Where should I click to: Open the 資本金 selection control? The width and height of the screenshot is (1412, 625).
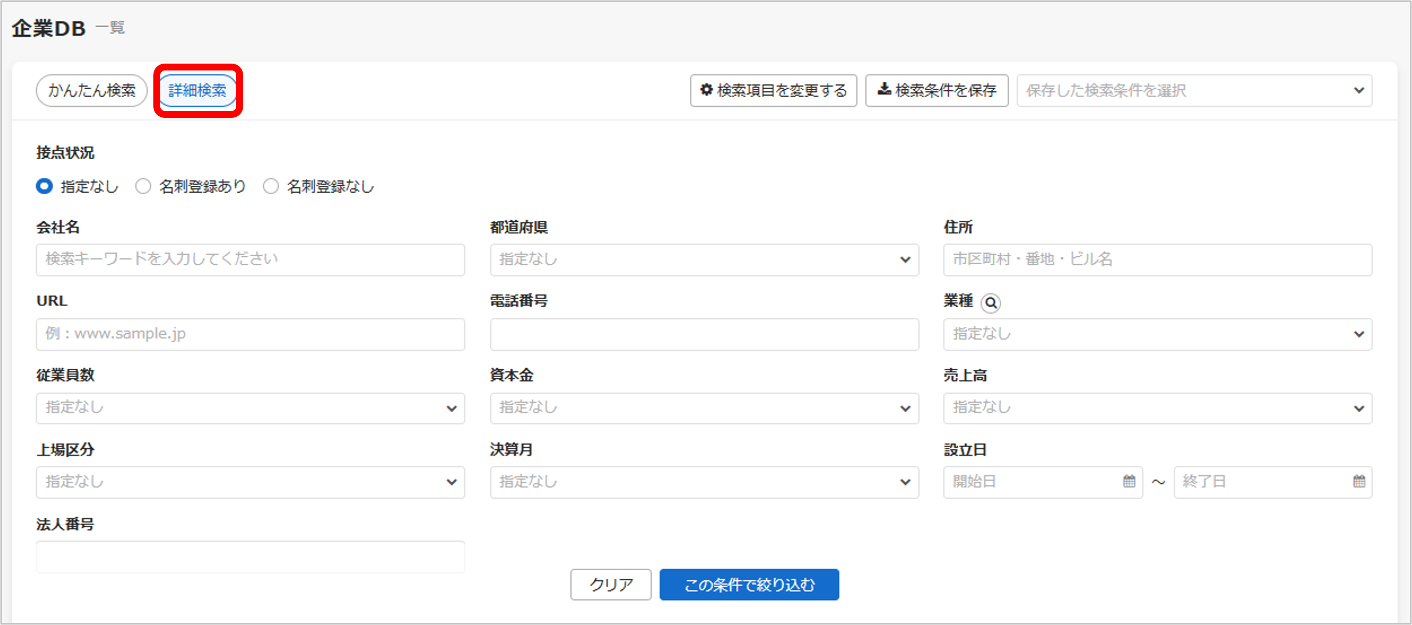pyautogui.click(x=704, y=408)
